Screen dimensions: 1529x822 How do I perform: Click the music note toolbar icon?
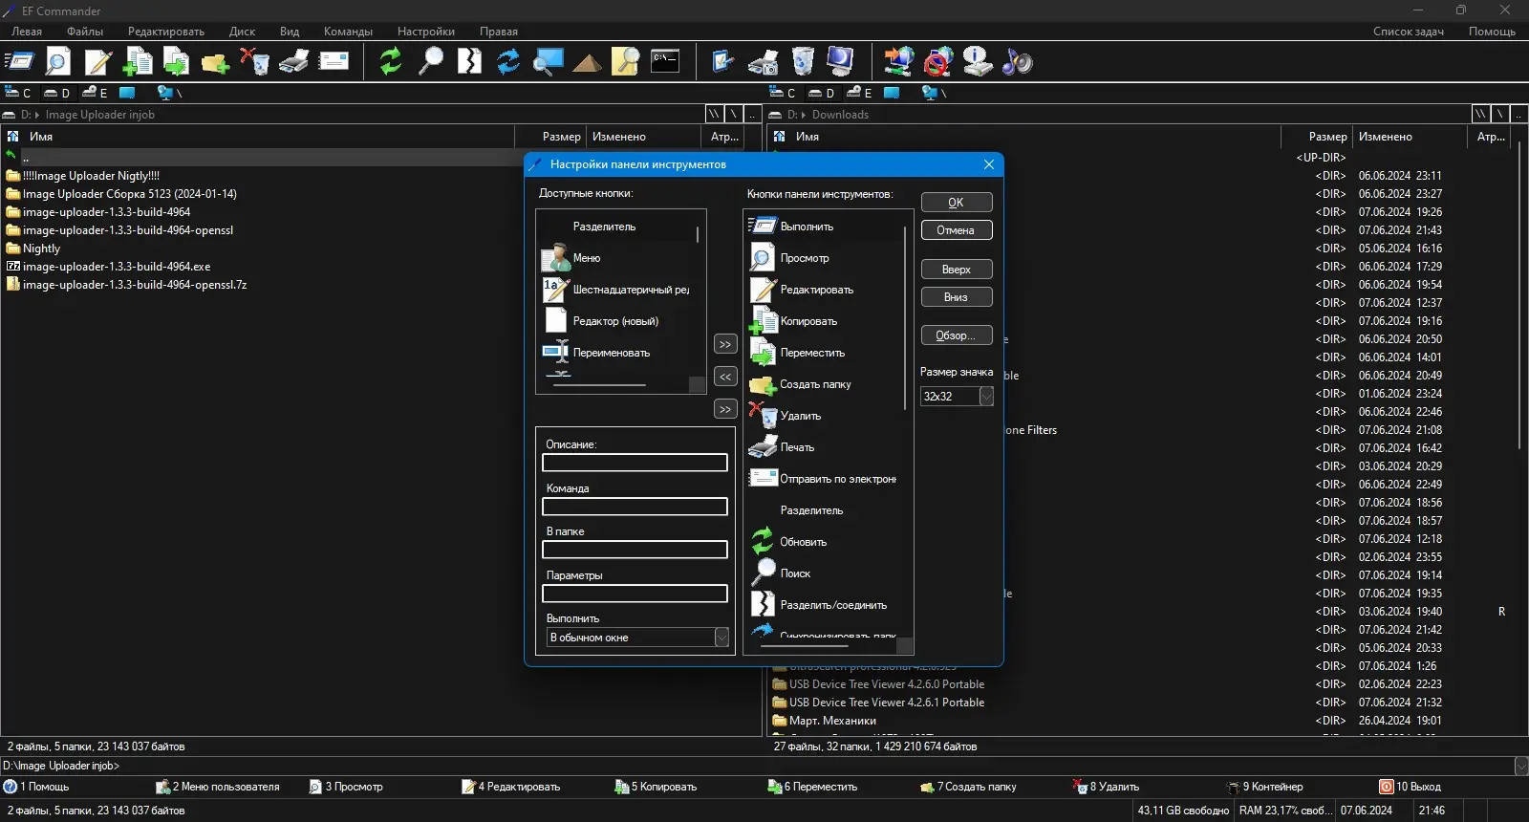click(x=1017, y=62)
